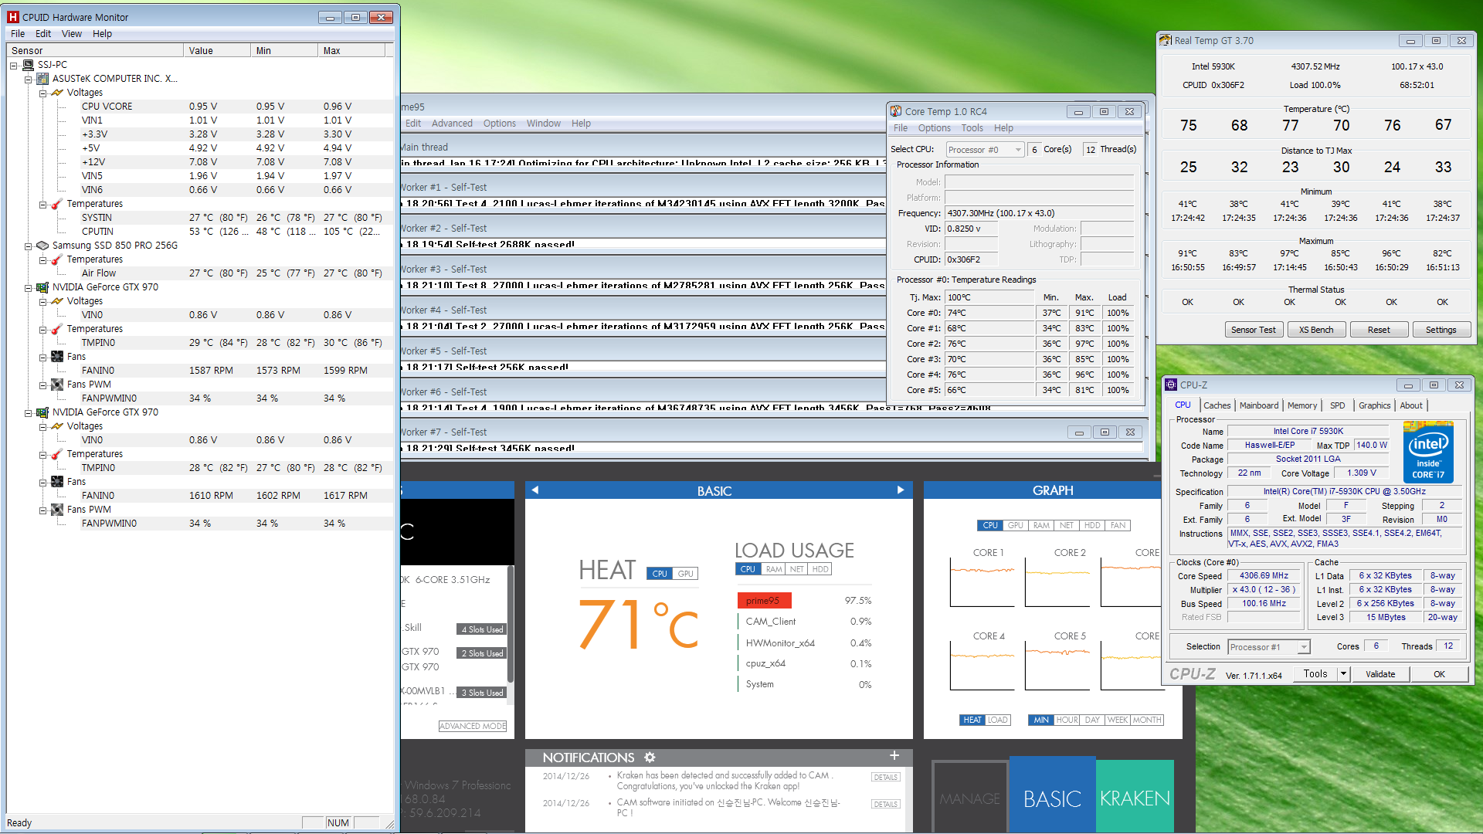Image resolution: width=1483 pixels, height=834 pixels.
Task: Click plus icon in Notifications header
Action: (x=894, y=756)
